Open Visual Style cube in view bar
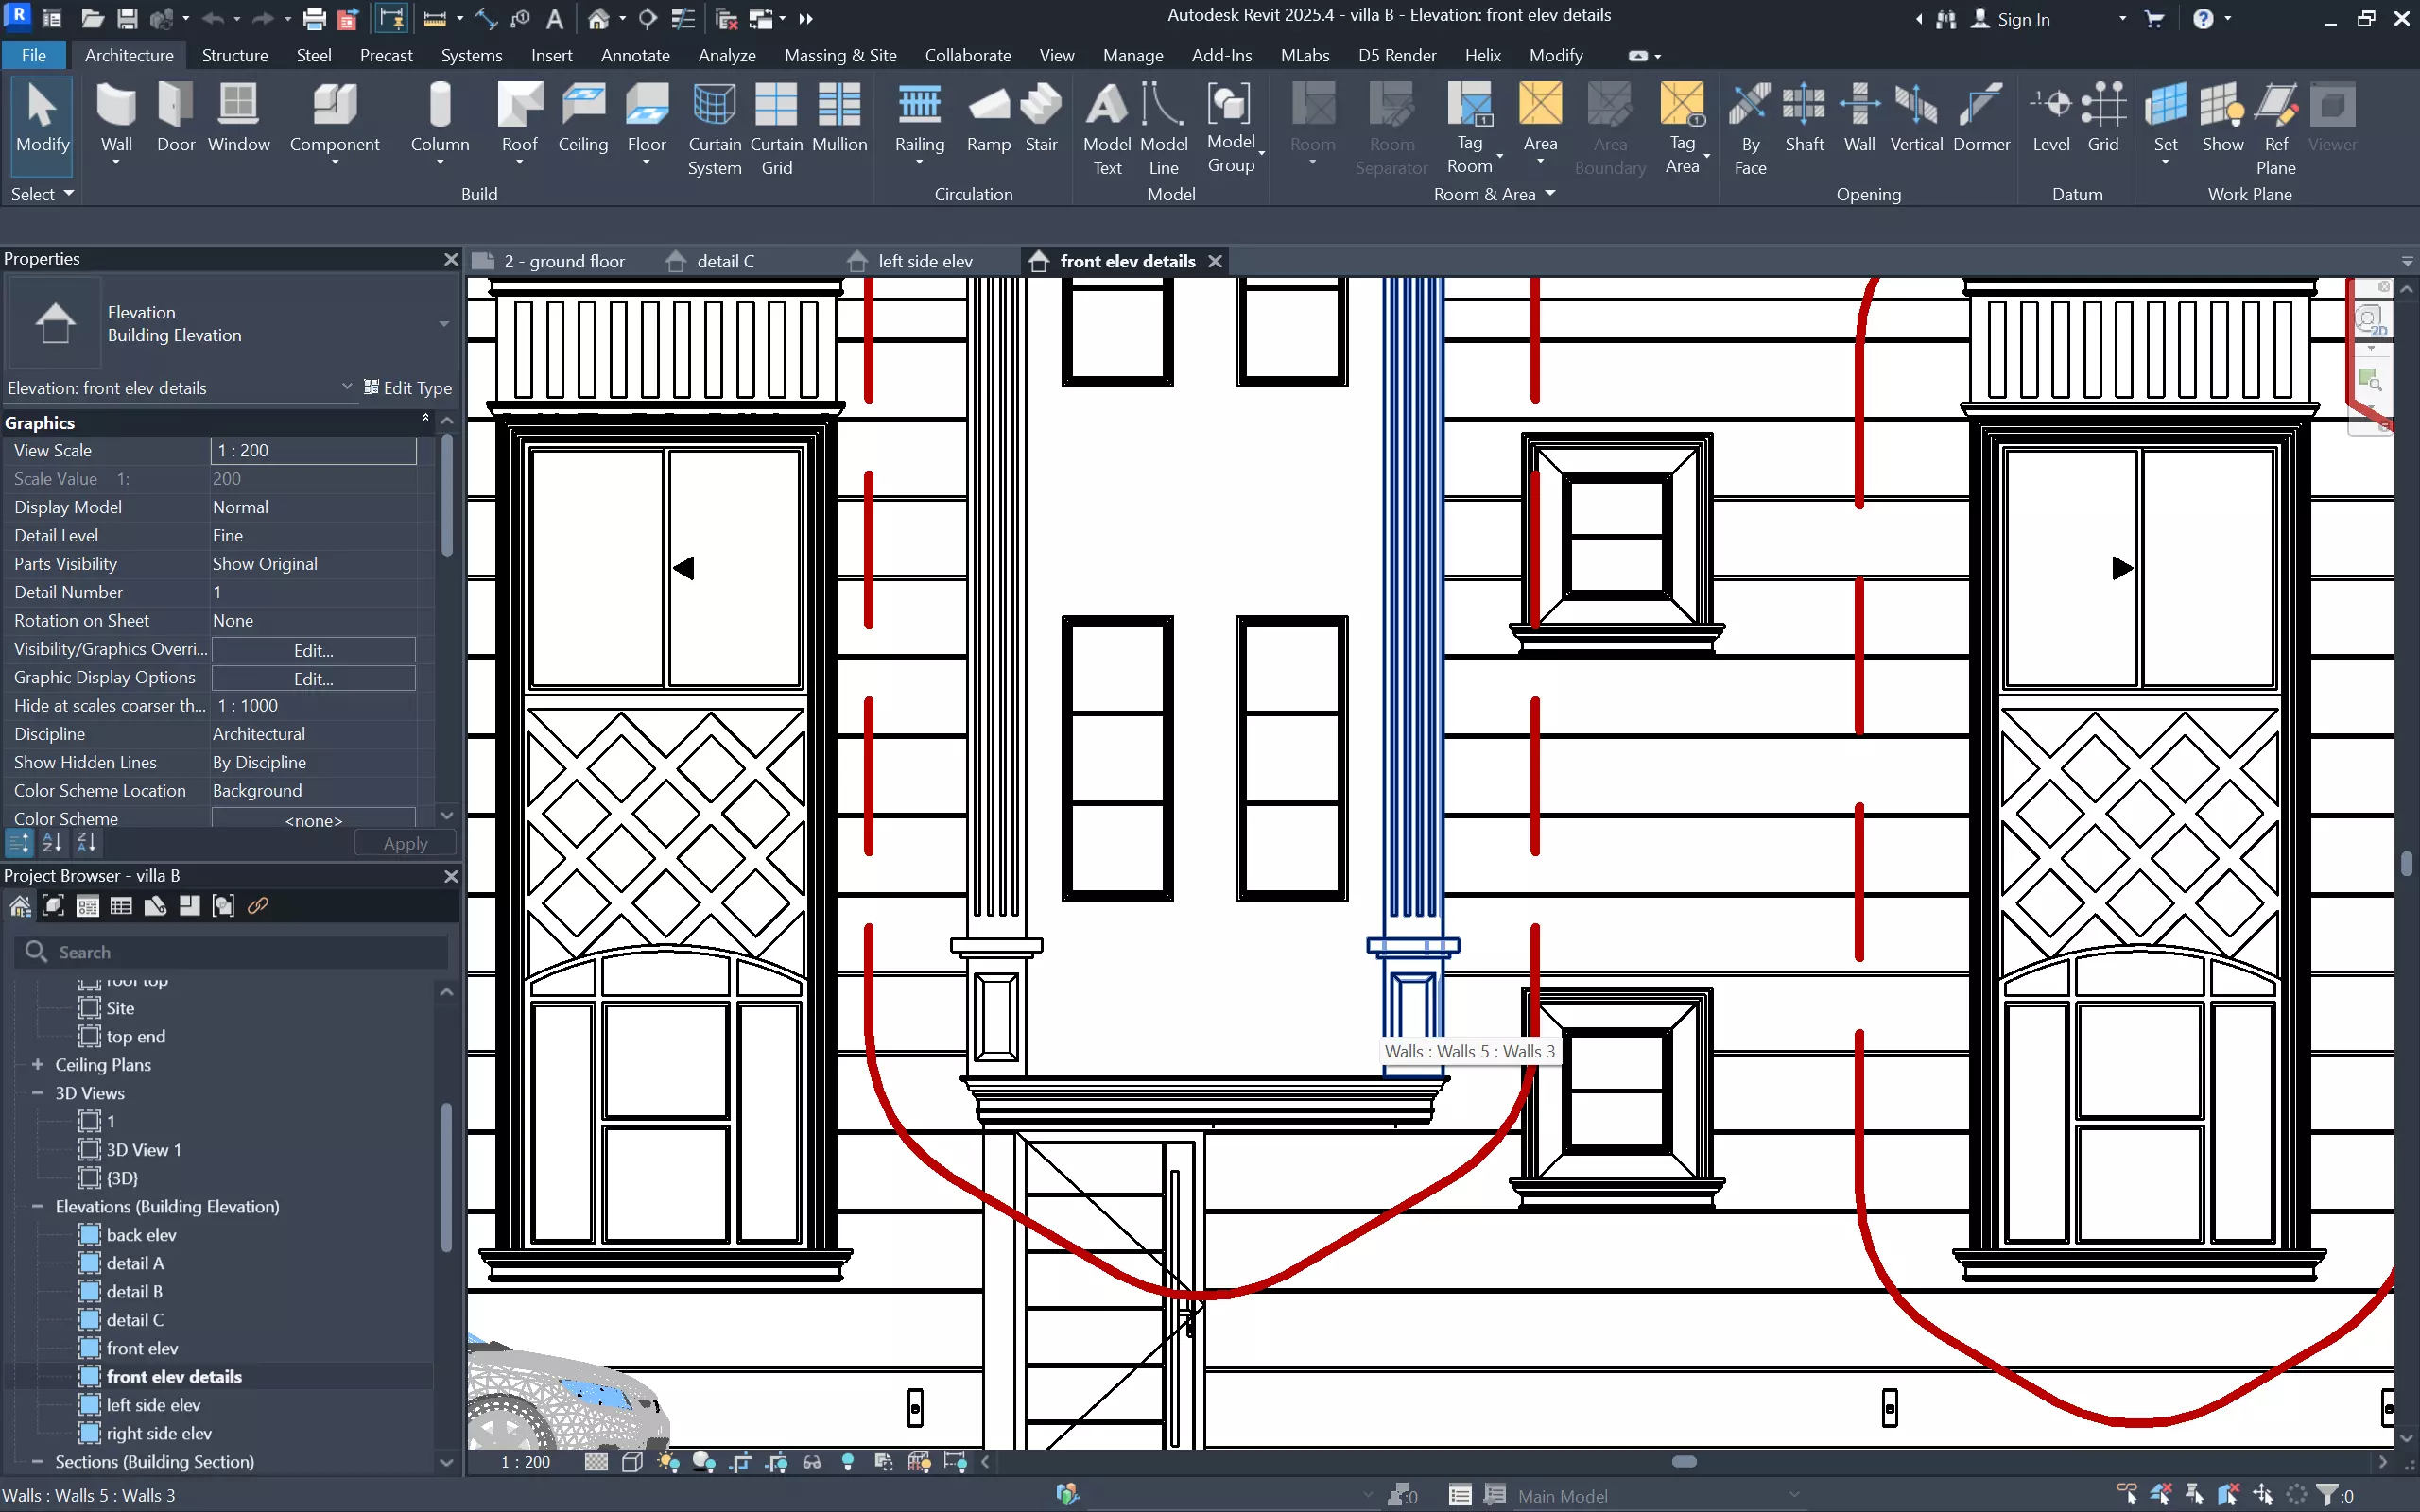The width and height of the screenshot is (2420, 1512). pyautogui.click(x=632, y=1462)
